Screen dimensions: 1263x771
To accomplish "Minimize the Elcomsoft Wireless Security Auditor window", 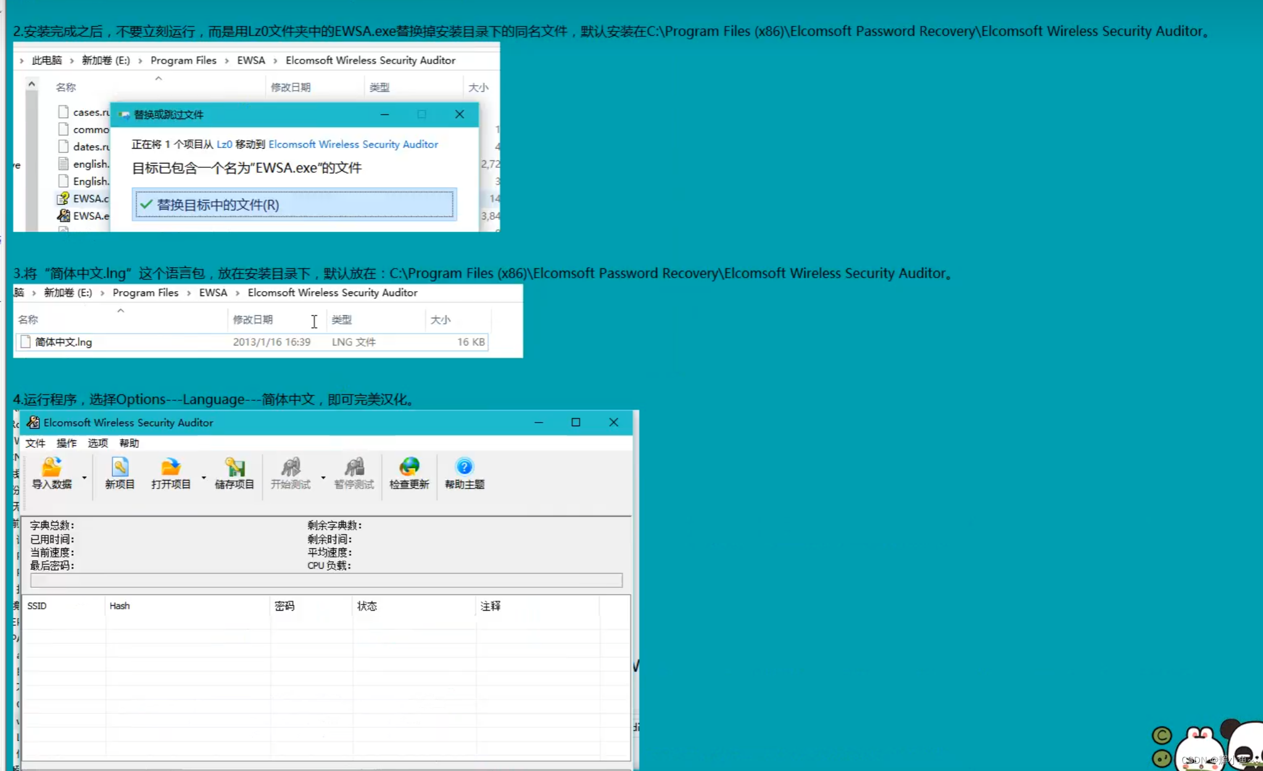I will (539, 423).
